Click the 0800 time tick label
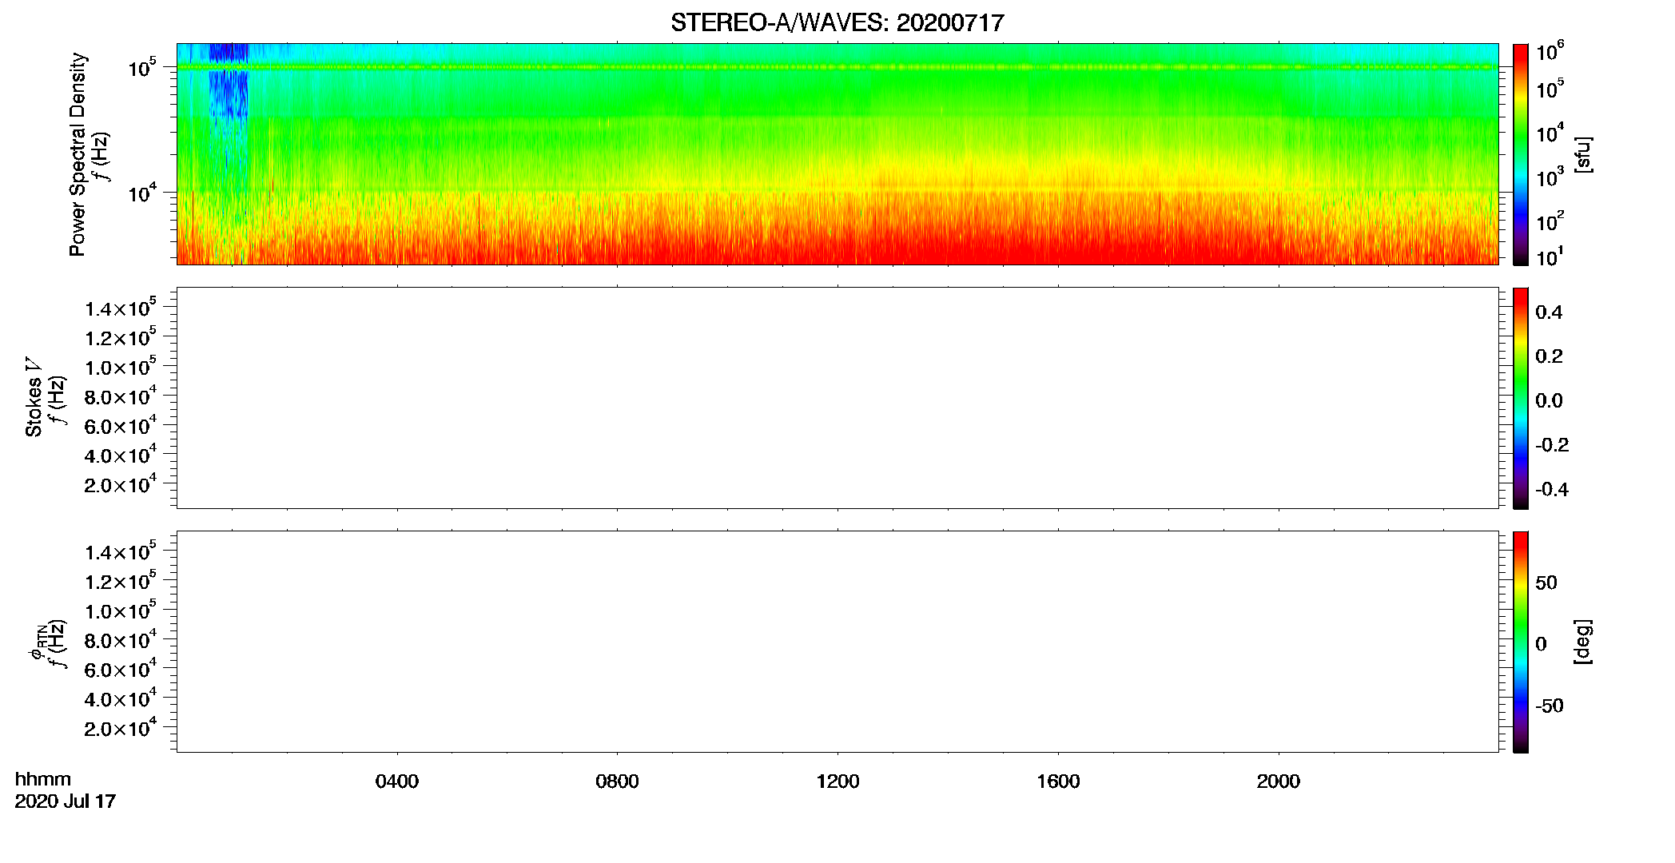 (617, 781)
